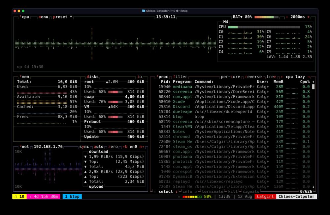
Task: Click select at bottom of proc box
Action: [166, 192]
